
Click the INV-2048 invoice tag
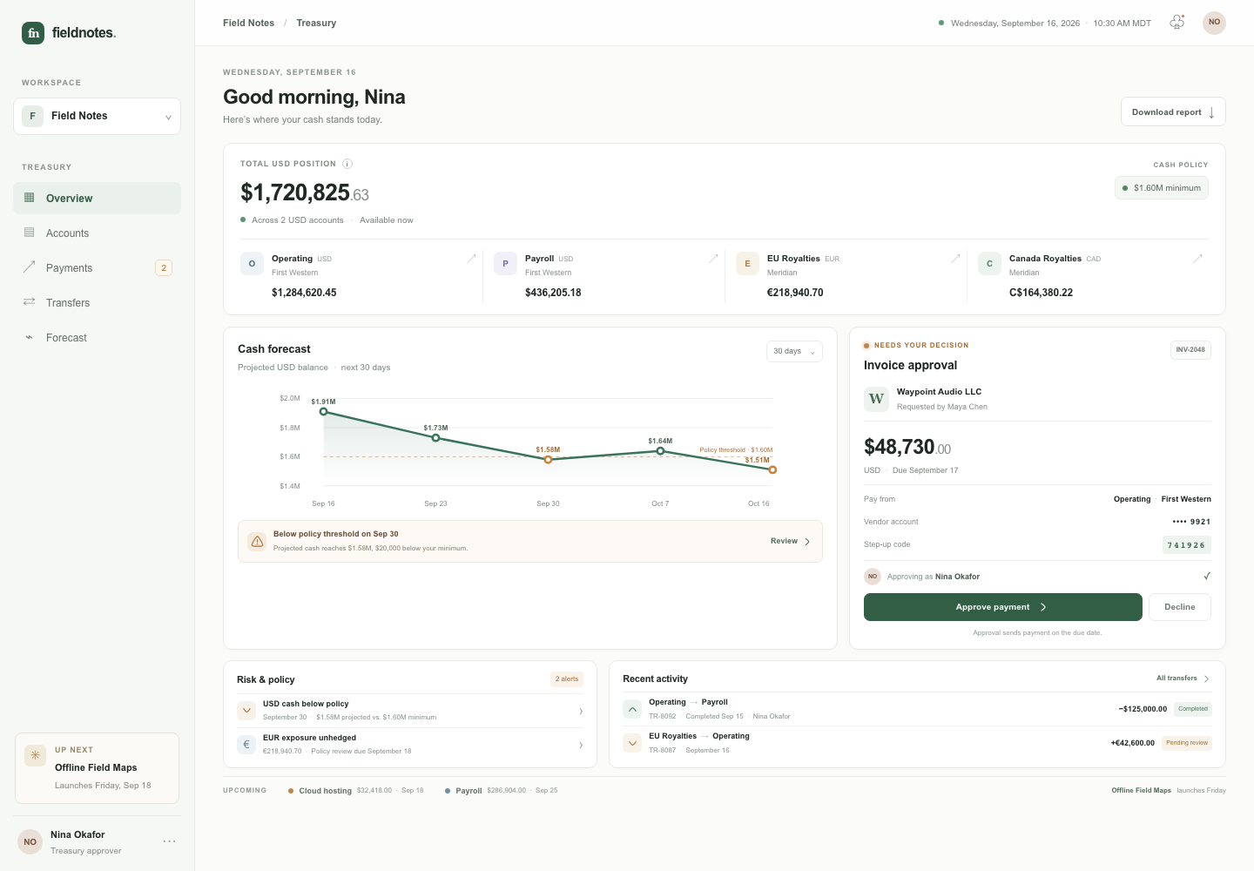[x=1190, y=349]
